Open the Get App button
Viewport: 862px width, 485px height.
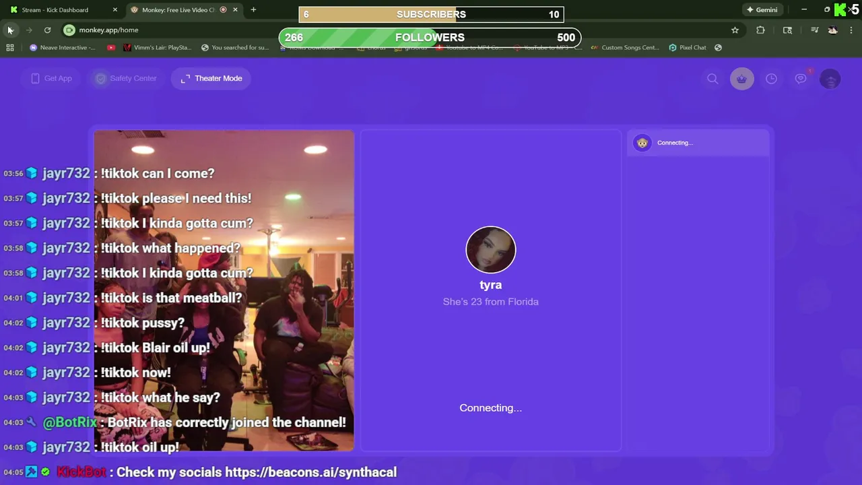tap(51, 78)
